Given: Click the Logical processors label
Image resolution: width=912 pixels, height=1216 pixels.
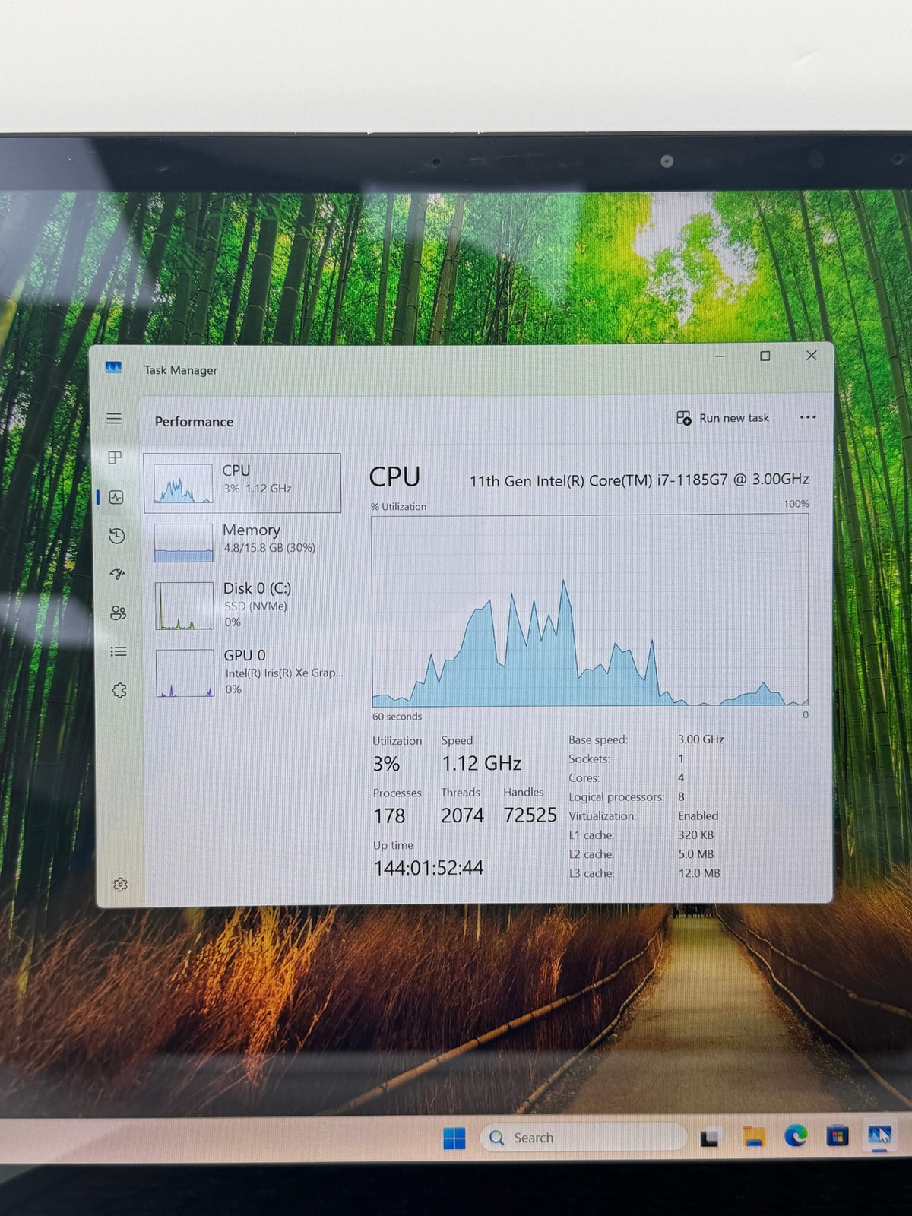Looking at the screenshot, I should [616, 796].
